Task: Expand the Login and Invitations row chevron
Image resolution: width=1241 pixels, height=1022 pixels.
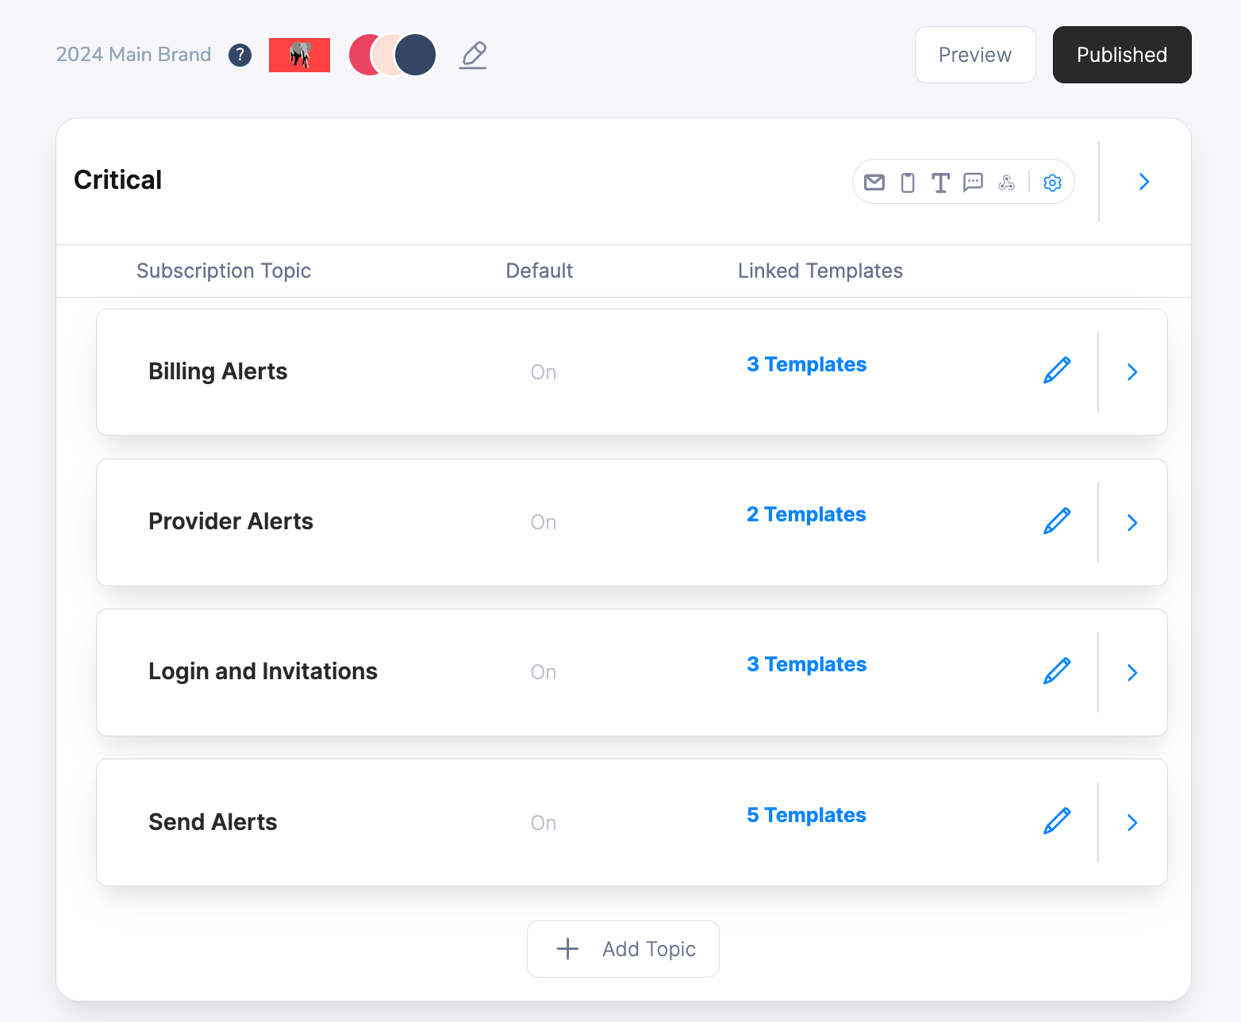Action: pyautogui.click(x=1132, y=672)
